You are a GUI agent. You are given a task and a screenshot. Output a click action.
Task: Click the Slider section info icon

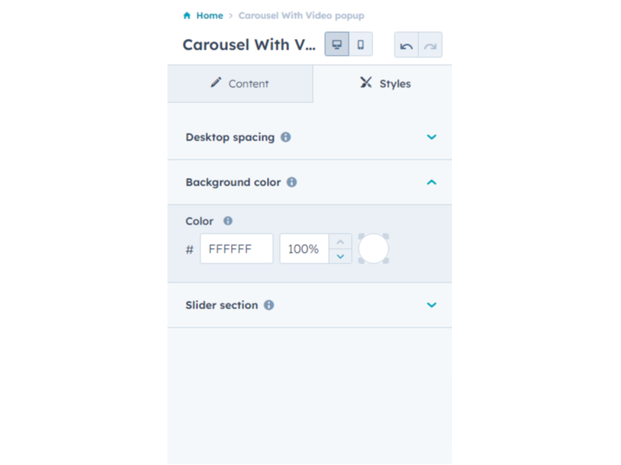click(268, 305)
